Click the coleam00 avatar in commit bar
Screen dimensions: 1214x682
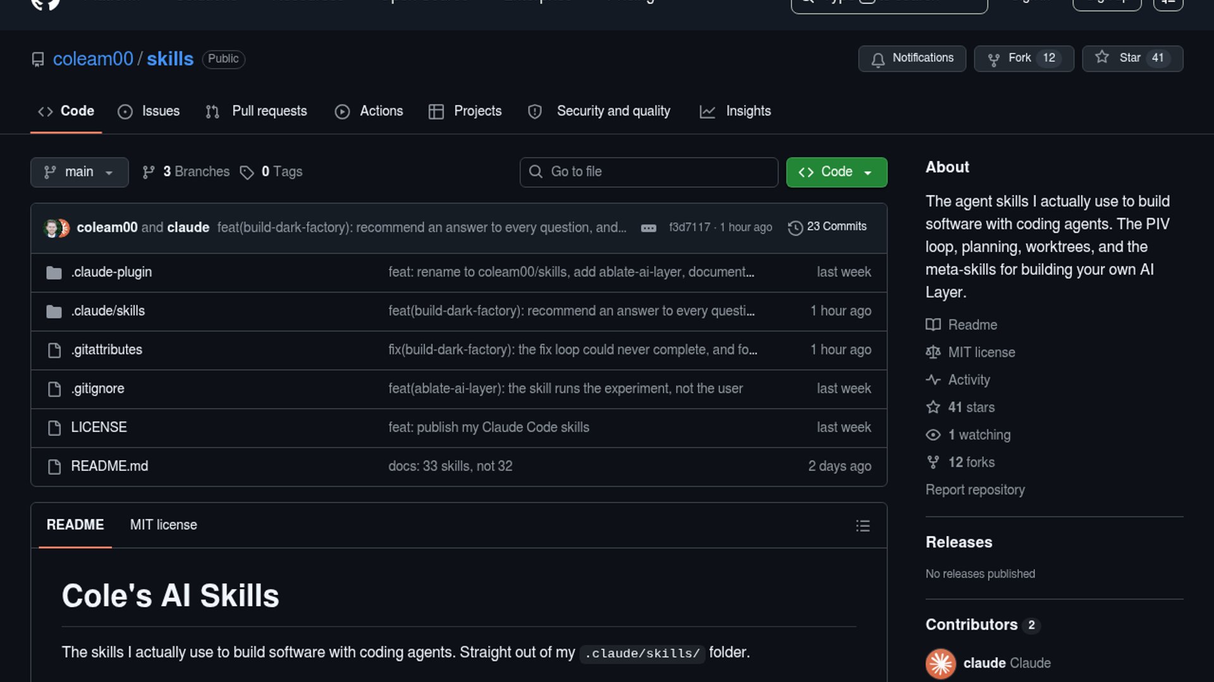tap(51, 228)
